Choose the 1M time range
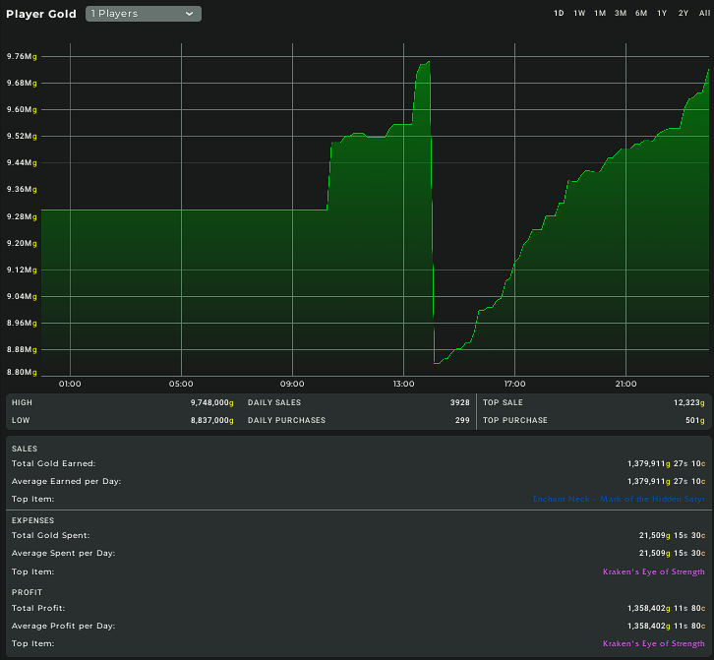 [x=600, y=14]
